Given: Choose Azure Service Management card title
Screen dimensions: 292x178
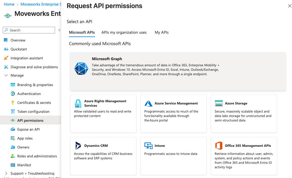Looking at the screenshot, I should (x=176, y=103).
